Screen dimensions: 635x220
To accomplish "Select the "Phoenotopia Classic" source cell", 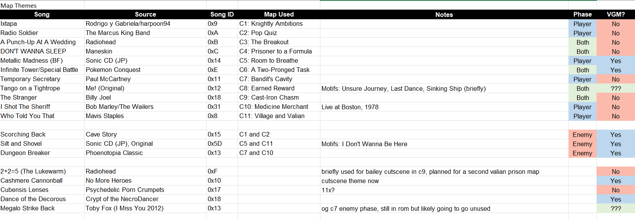I will [114, 153].
